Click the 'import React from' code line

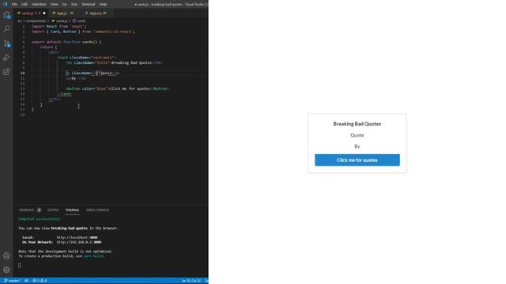click(59, 26)
